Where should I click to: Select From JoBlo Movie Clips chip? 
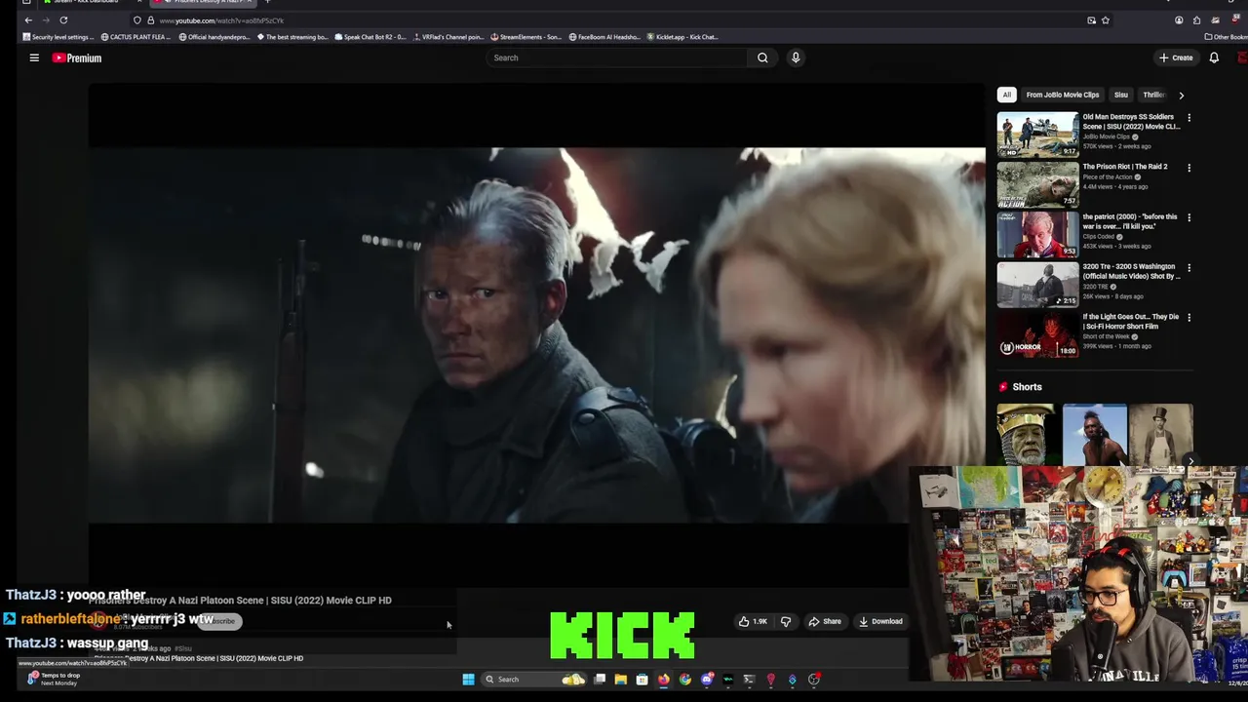[1062, 95]
